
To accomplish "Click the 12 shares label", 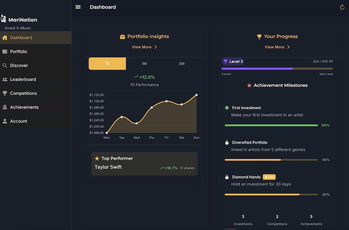I will pyautogui.click(x=187, y=168).
